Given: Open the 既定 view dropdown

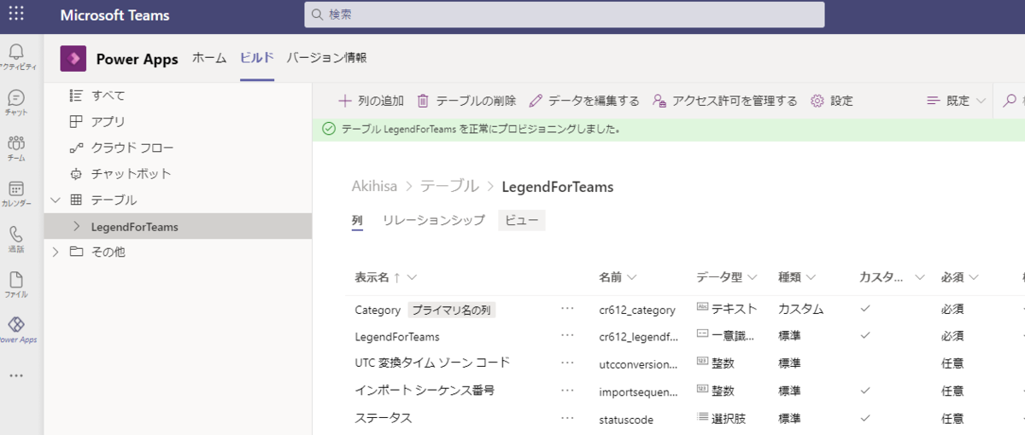Looking at the screenshot, I should tap(956, 101).
